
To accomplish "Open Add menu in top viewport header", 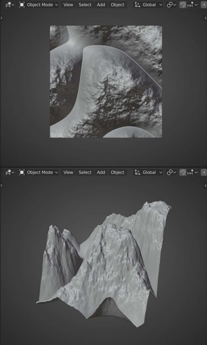I will tap(101, 4).
